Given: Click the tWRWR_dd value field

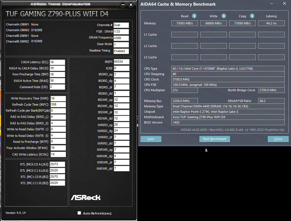Looking at the screenshot, I should pos(122,168).
